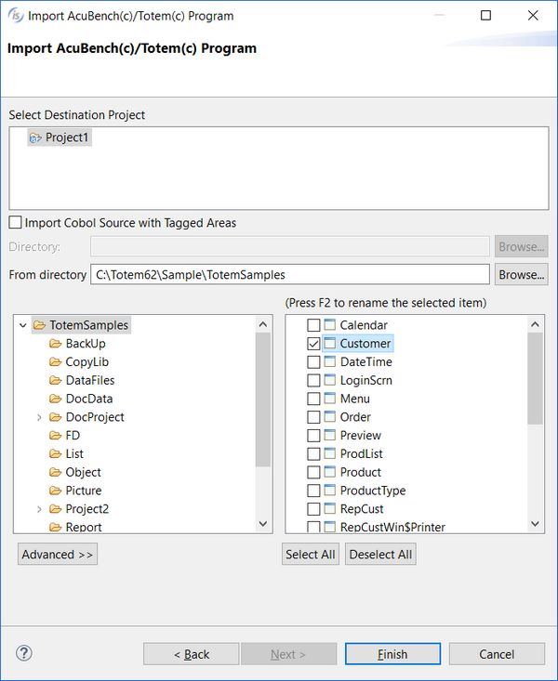Image resolution: width=558 pixels, height=681 pixels.
Task: Uncheck the Customer checkbox
Action: point(313,344)
